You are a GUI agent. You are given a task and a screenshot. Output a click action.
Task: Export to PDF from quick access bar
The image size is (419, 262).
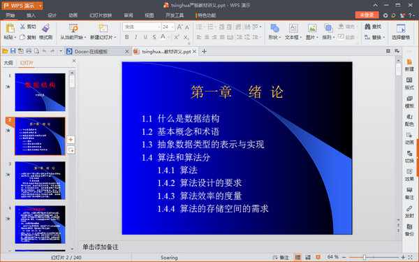pyautogui.click(x=20, y=51)
